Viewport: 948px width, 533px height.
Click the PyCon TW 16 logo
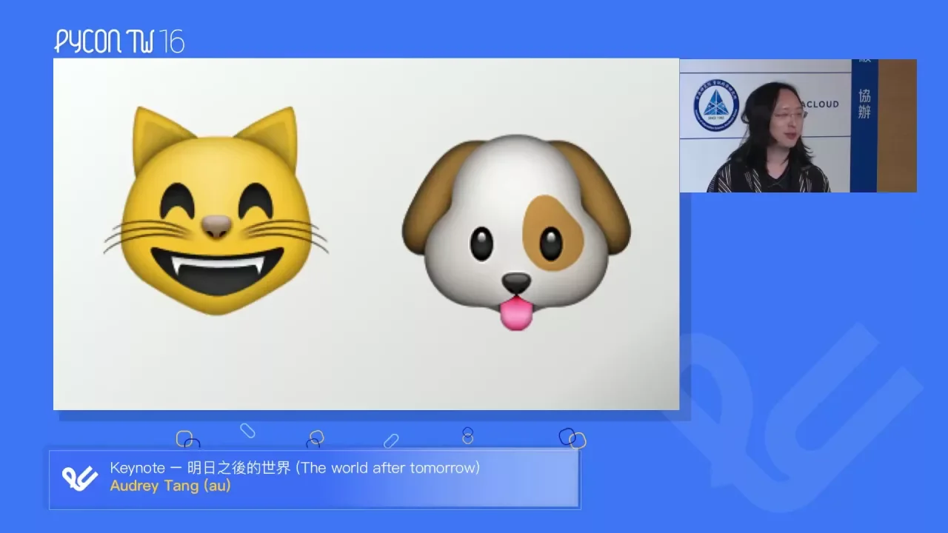click(x=119, y=41)
